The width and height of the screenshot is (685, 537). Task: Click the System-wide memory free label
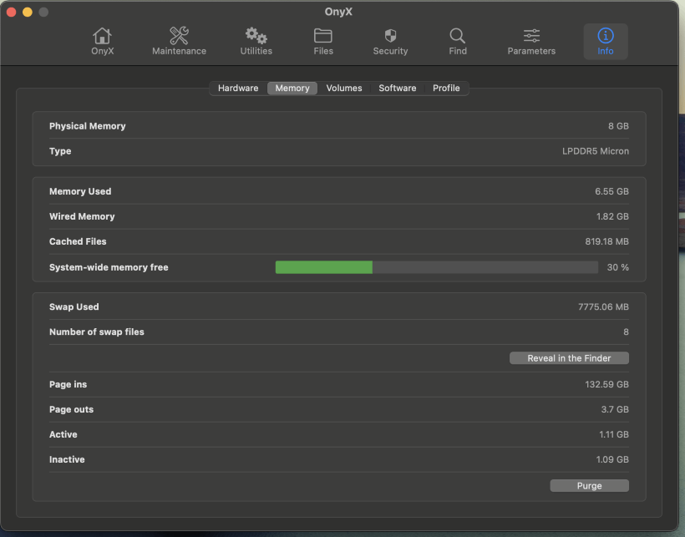[109, 267]
